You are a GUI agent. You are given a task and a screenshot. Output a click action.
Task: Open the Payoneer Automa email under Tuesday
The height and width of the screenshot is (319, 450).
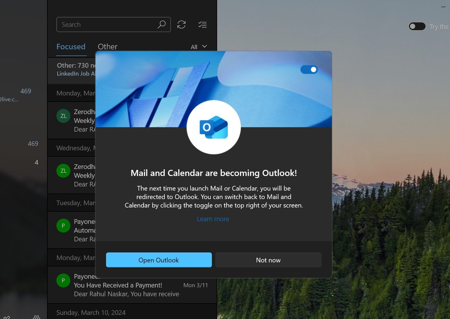[72, 230]
